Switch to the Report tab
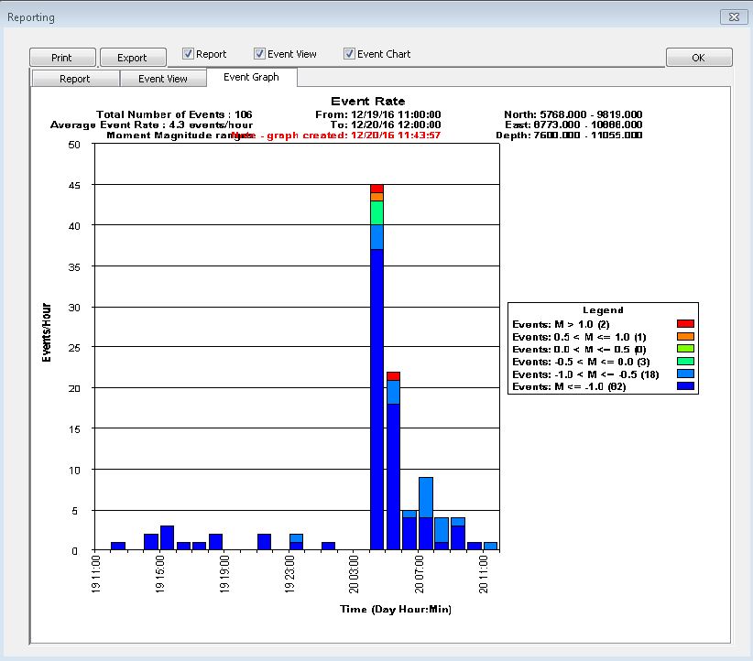This screenshot has height=661, width=753. click(75, 79)
